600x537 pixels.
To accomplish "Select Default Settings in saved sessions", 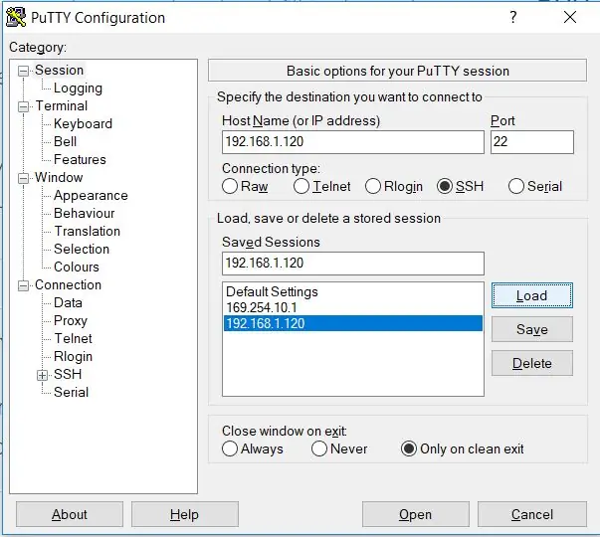I will 353,291.
